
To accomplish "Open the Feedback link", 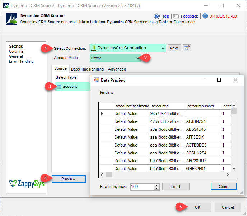I will coord(189,16).
